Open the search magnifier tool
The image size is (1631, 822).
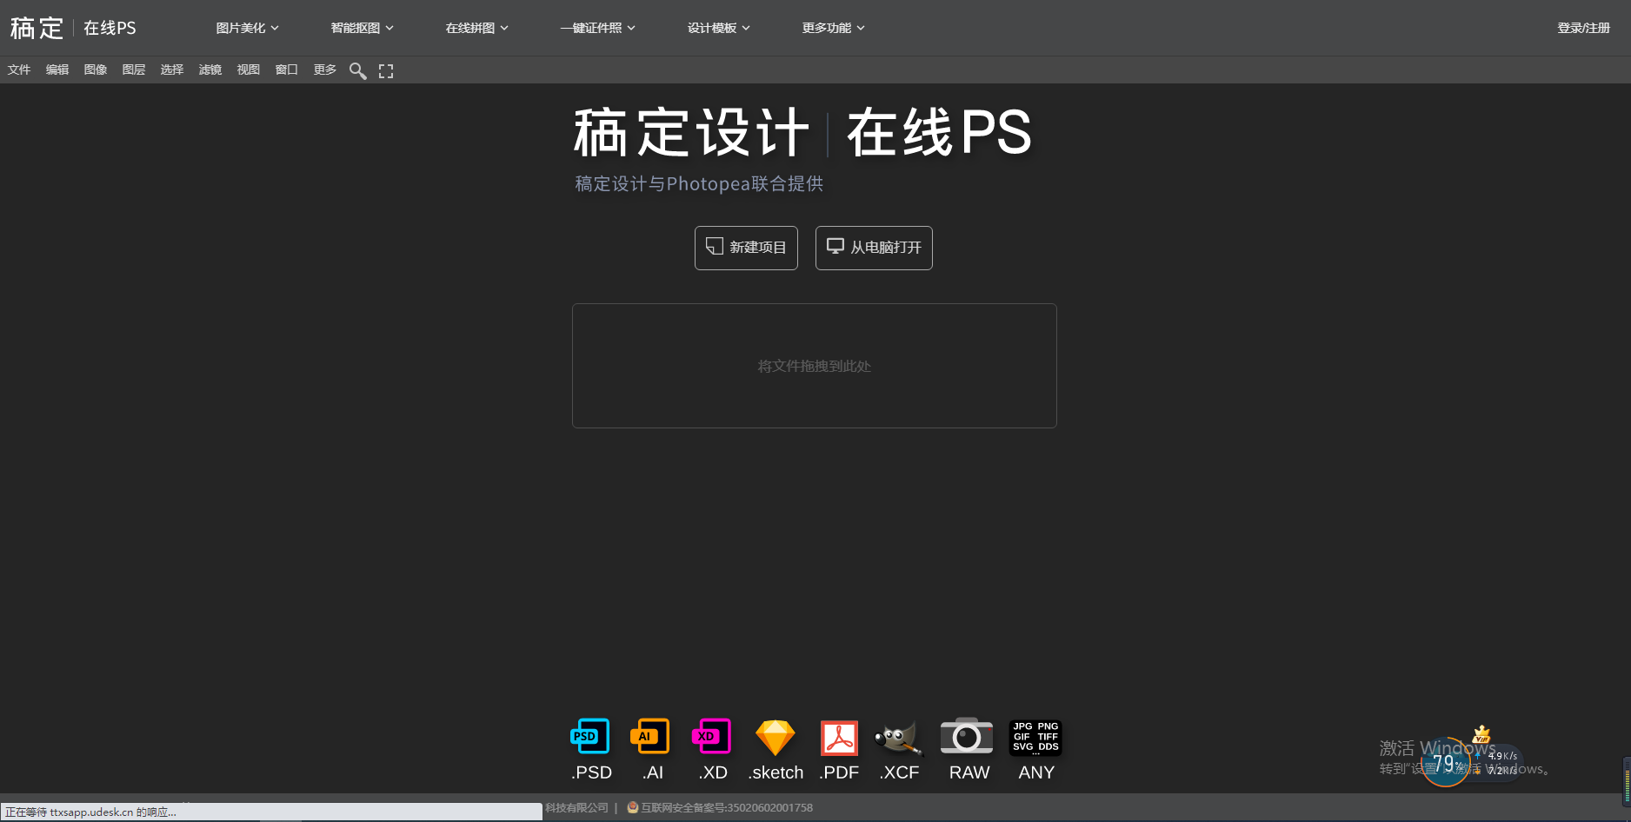click(x=357, y=70)
